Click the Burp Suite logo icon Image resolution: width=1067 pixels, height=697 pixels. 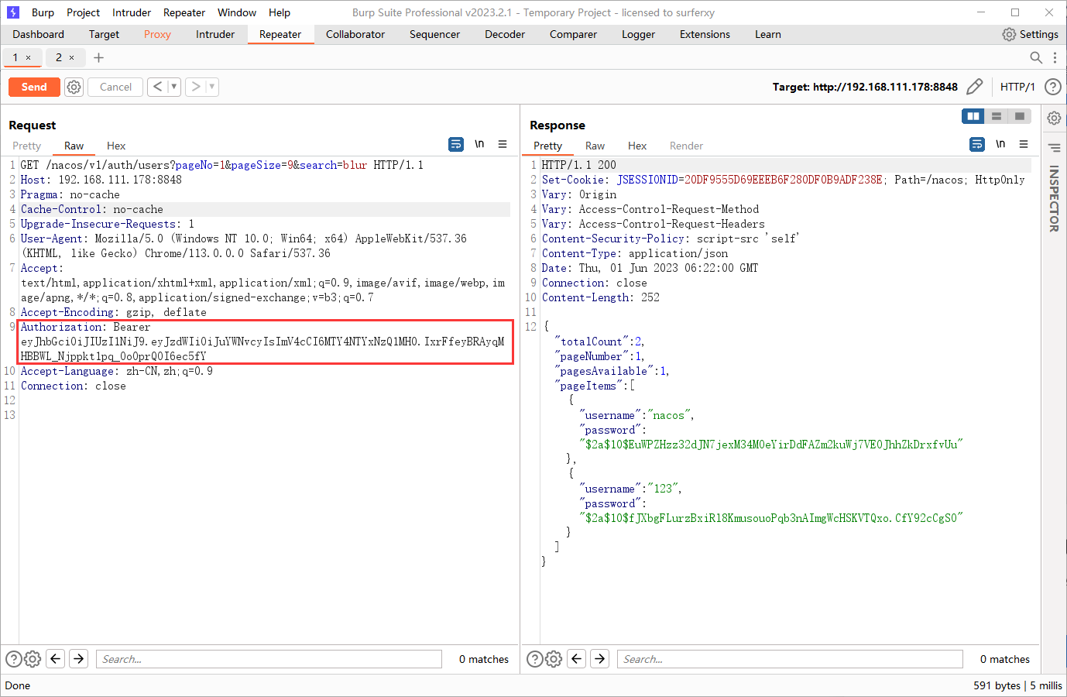coord(13,12)
